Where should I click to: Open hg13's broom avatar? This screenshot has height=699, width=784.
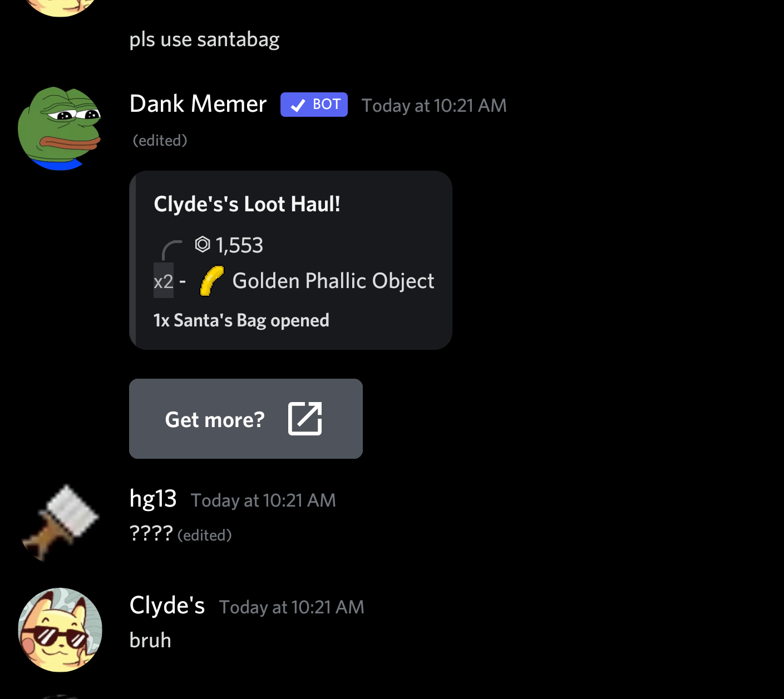click(x=60, y=523)
